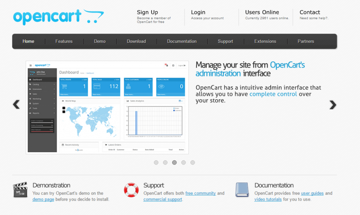Select the second slideshow dot

(x=165, y=162)
